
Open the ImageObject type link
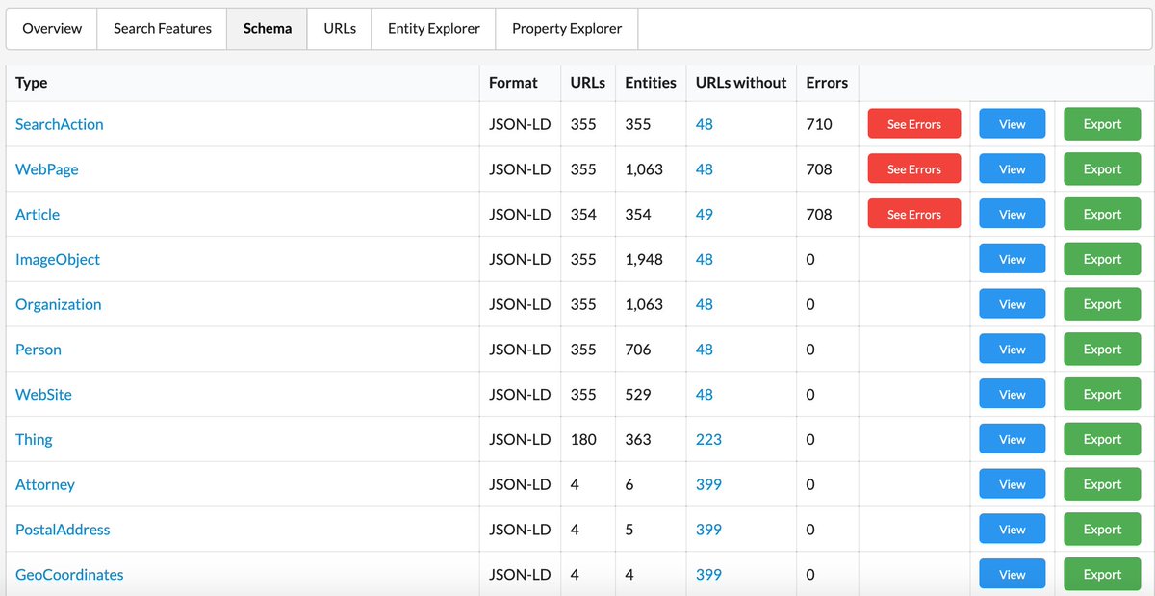tap(58, 260)
